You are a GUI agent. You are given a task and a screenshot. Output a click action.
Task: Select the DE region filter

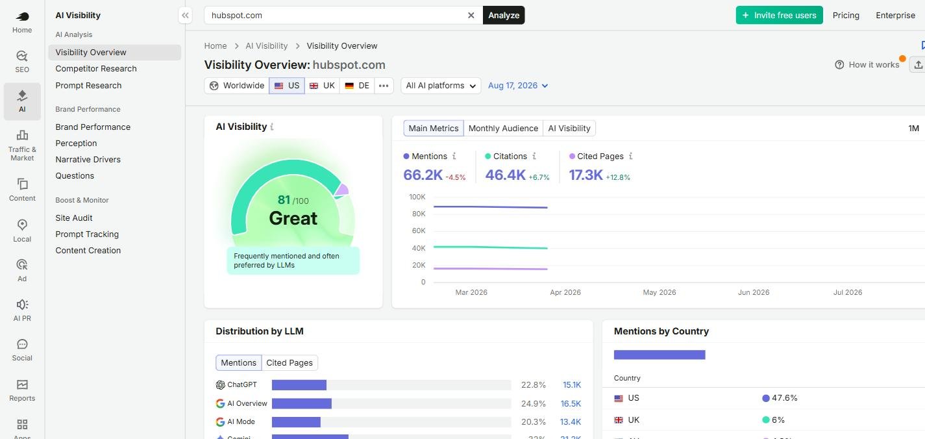point(357,86)
